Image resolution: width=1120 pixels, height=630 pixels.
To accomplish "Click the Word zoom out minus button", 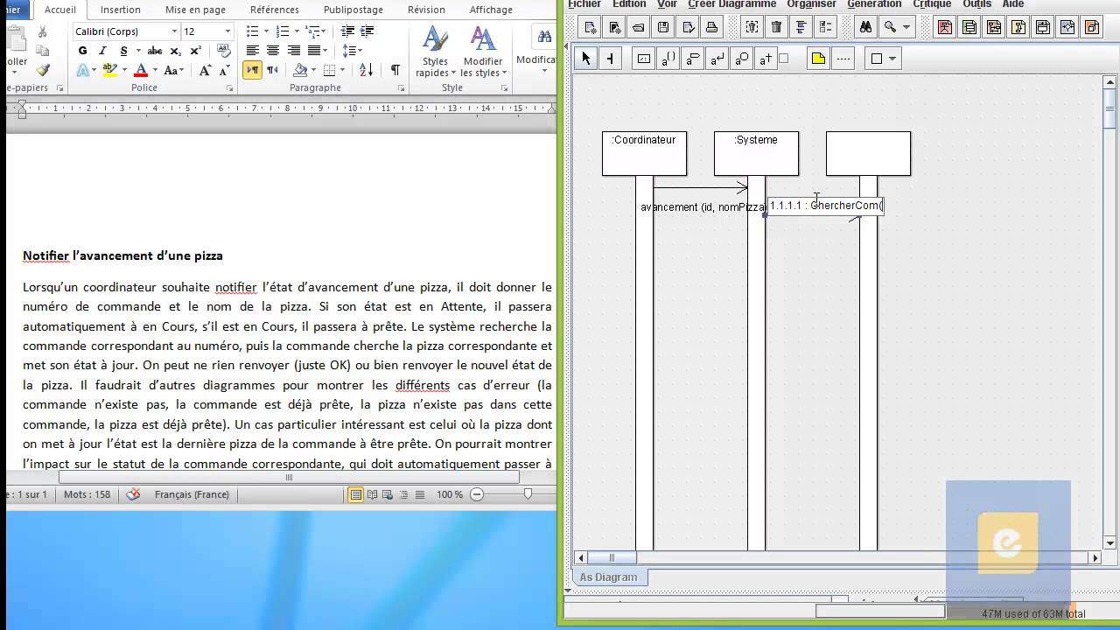I will click(x=477, y=494).
